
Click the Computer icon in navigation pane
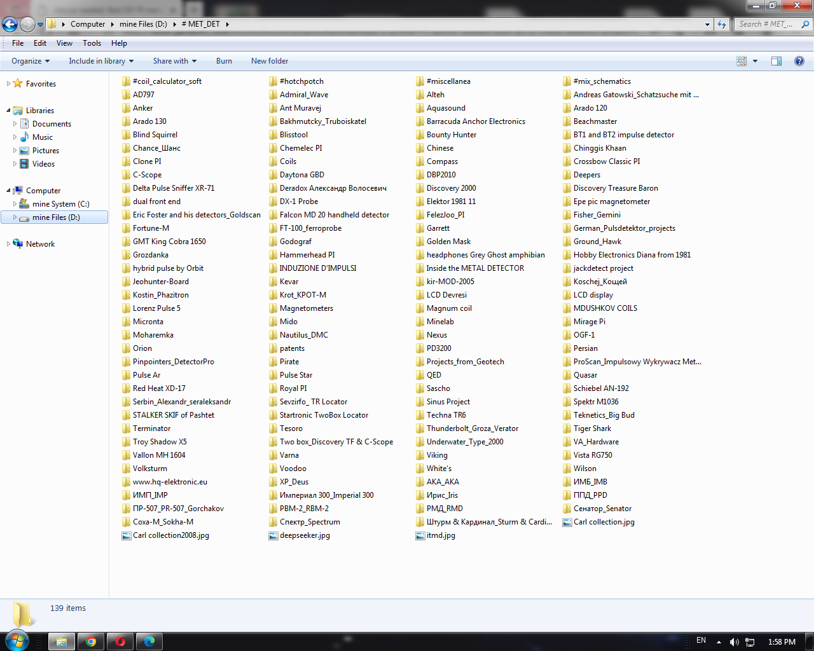click(x=18, y=190)
